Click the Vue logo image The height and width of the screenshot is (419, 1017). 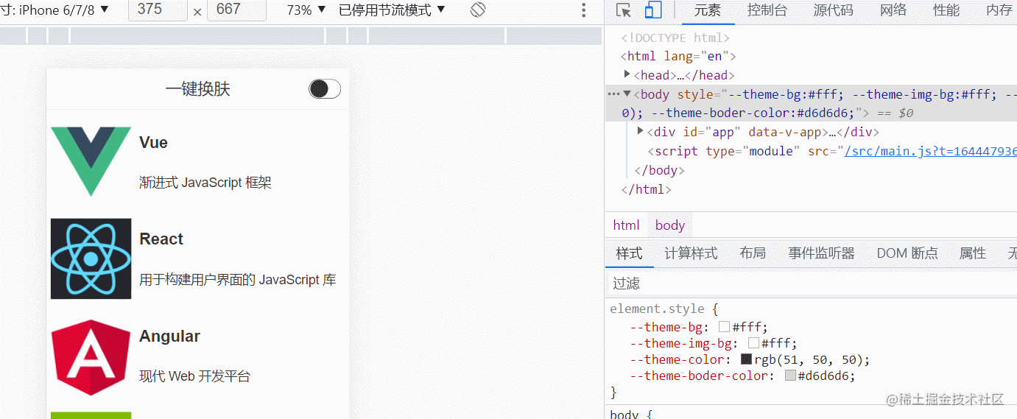click(x=91, y=161)
